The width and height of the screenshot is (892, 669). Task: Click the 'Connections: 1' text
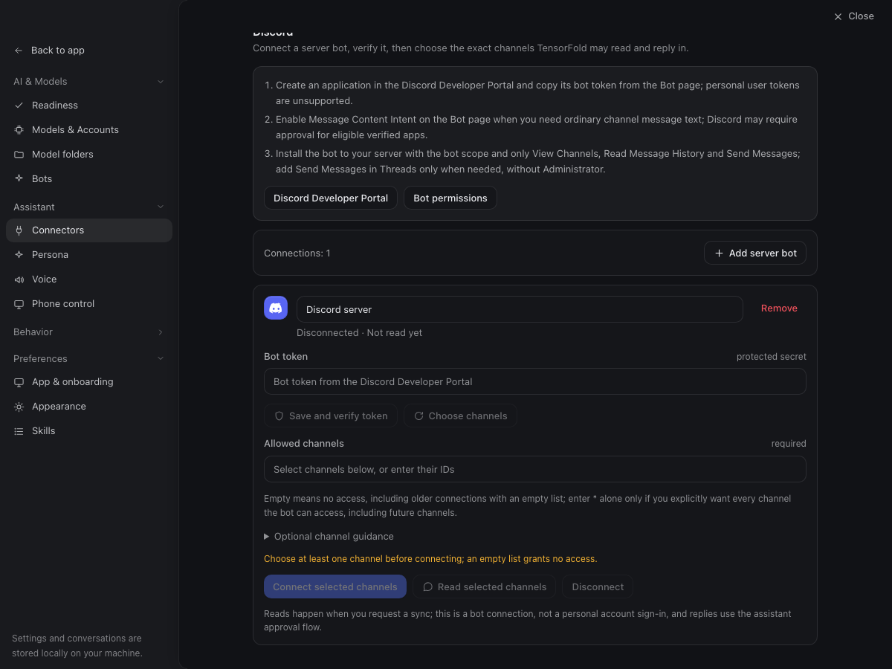click(297, 253)
